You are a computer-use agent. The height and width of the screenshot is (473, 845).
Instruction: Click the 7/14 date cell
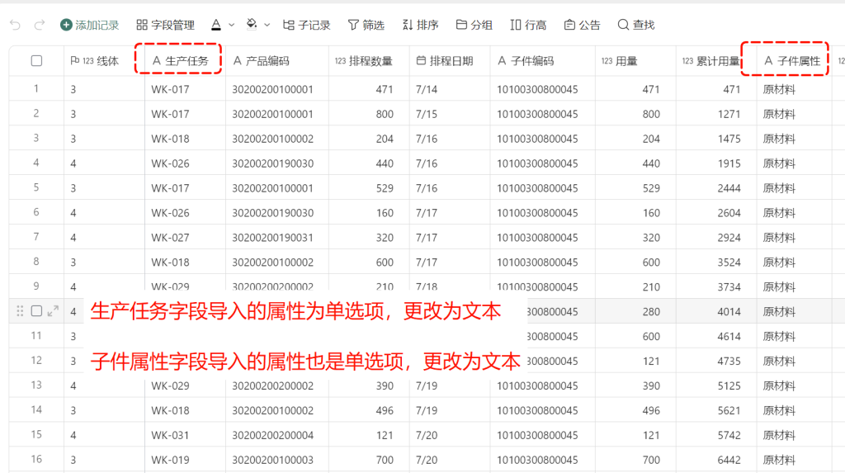pyautogui.click(x=450, y=89)
